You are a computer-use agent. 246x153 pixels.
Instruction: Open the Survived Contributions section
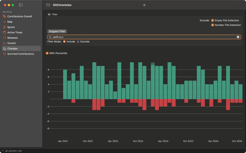(21, 54)
